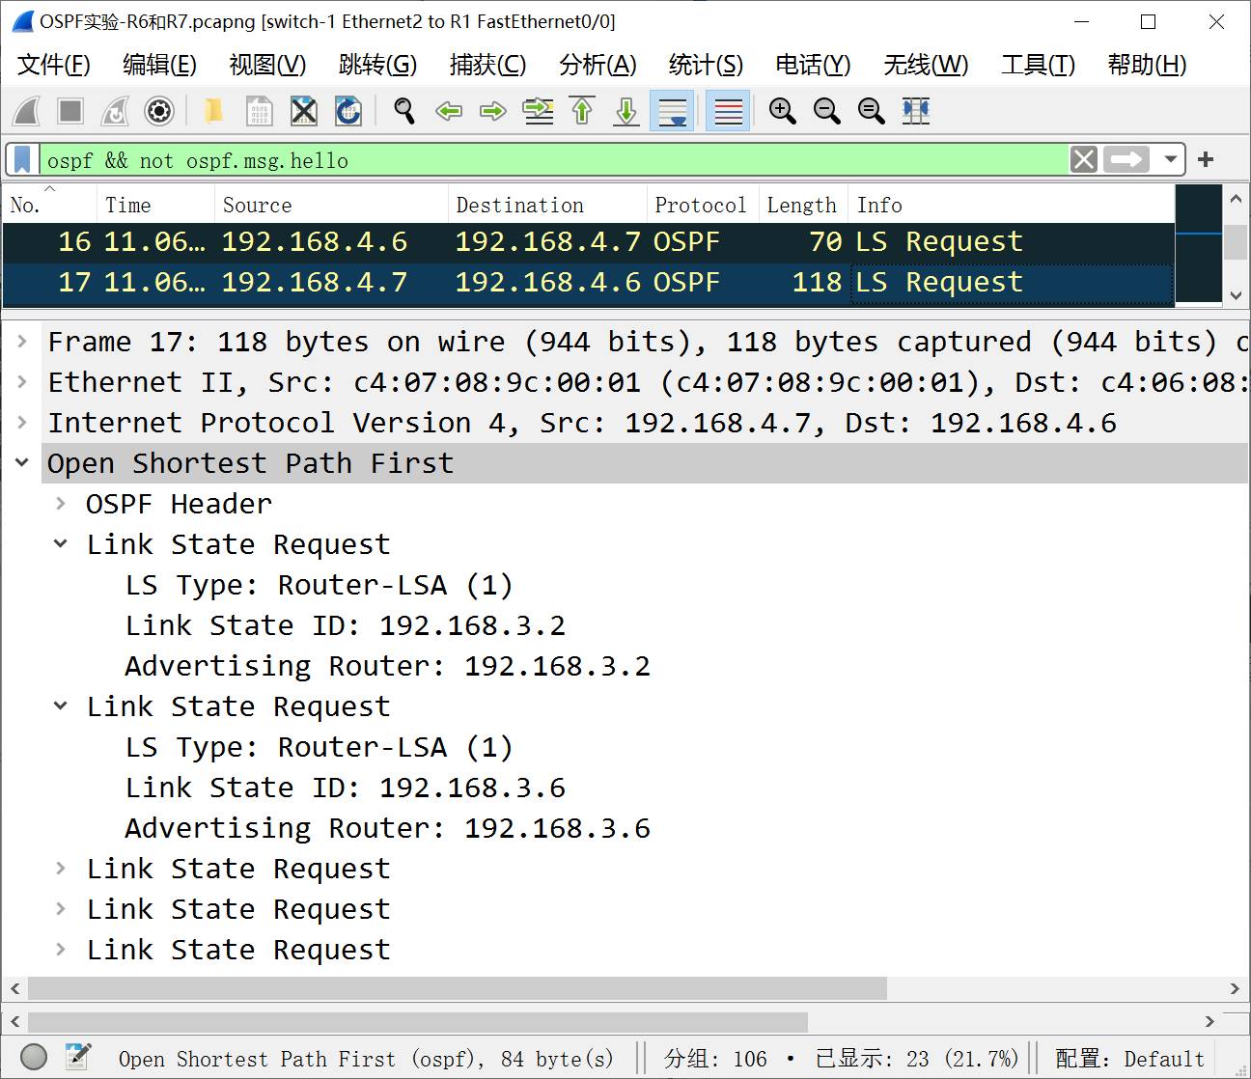
Task: Click the find packet magnifier icon
Action: click(x=404, y=111)
